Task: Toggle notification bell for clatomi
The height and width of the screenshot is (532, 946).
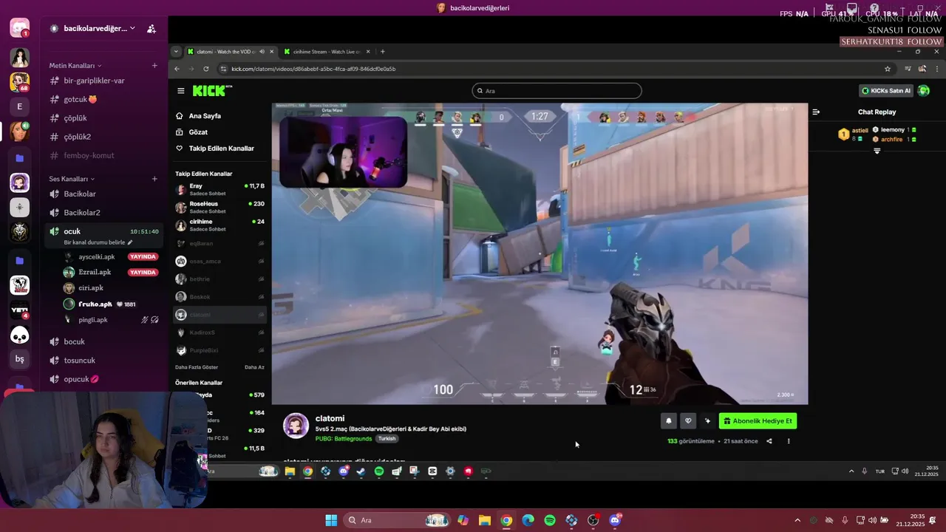Action: 668,421
